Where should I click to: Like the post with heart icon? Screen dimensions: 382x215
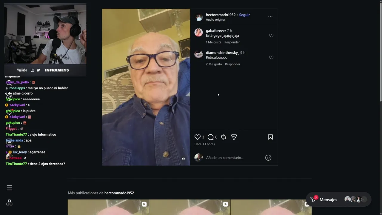pos(198,137)
